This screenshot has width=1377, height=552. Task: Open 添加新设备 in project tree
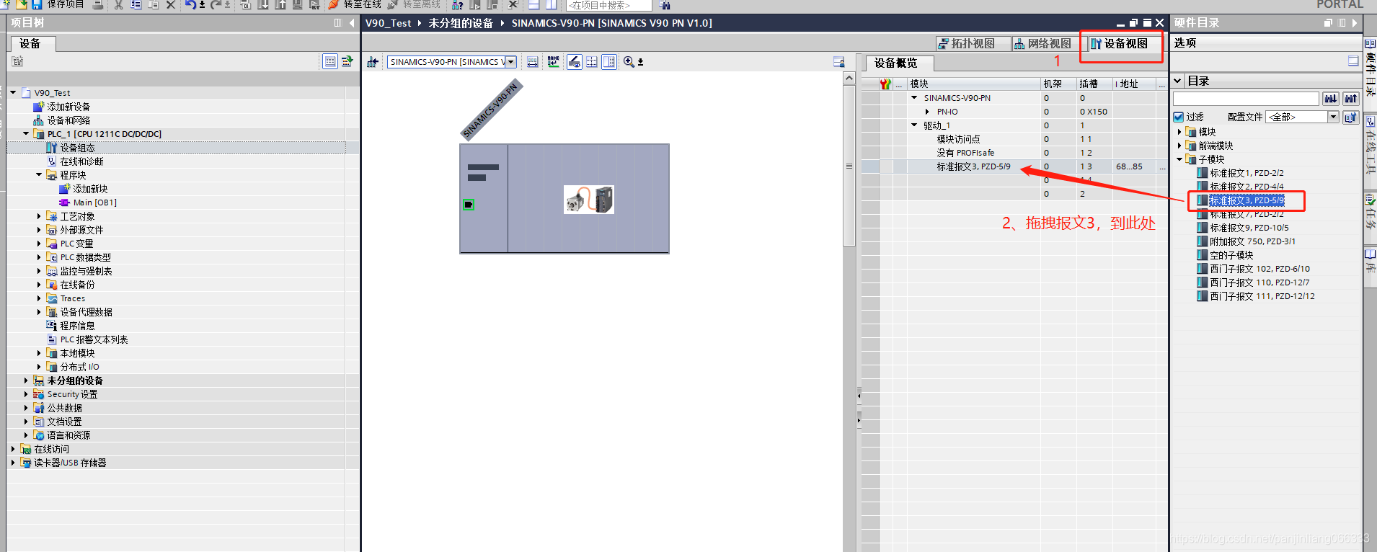click(x=68, y=107)
